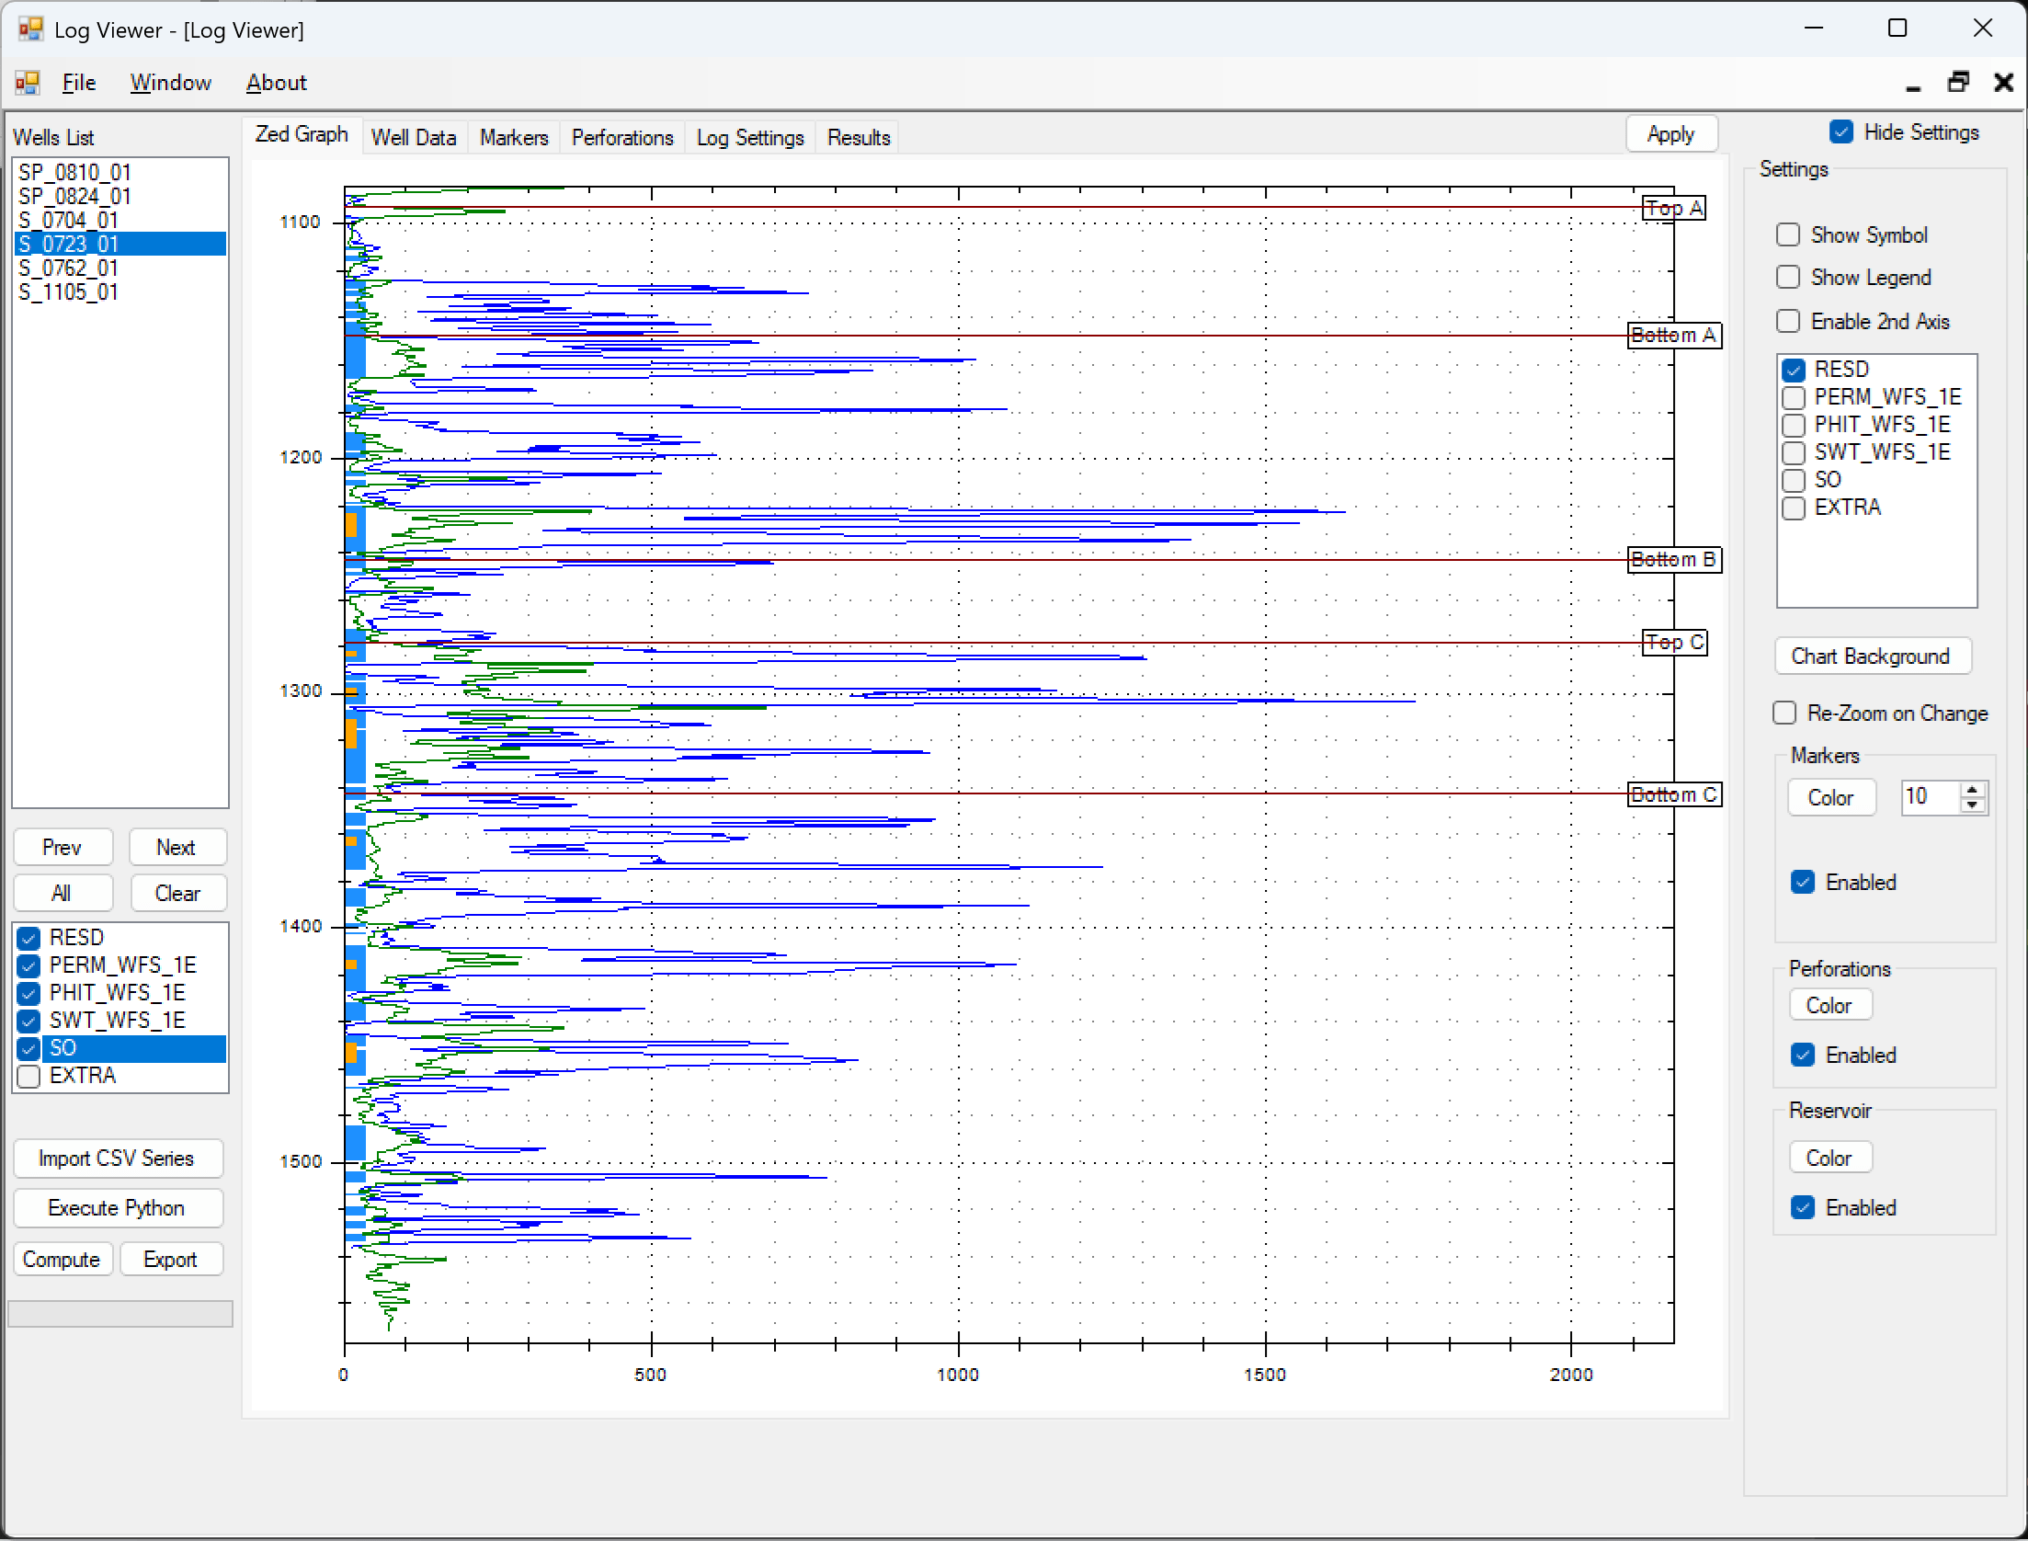The image size is (2028, 1541).
Task: Click the Markers size field showing 10
Action: [1931, 797]
